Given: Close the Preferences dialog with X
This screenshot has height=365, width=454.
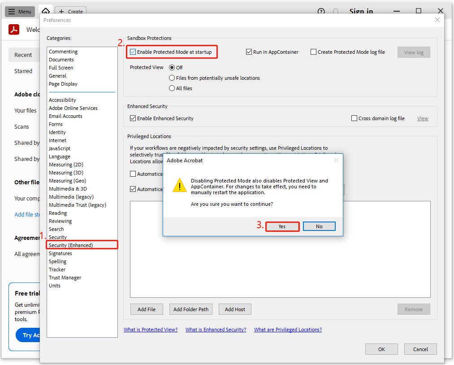Looking at the screenshot, I should pos(437,20).
